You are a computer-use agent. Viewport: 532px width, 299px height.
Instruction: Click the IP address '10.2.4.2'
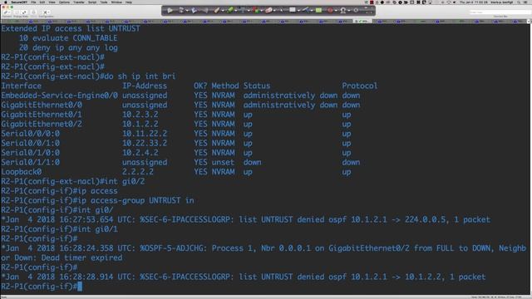point(140,153)
